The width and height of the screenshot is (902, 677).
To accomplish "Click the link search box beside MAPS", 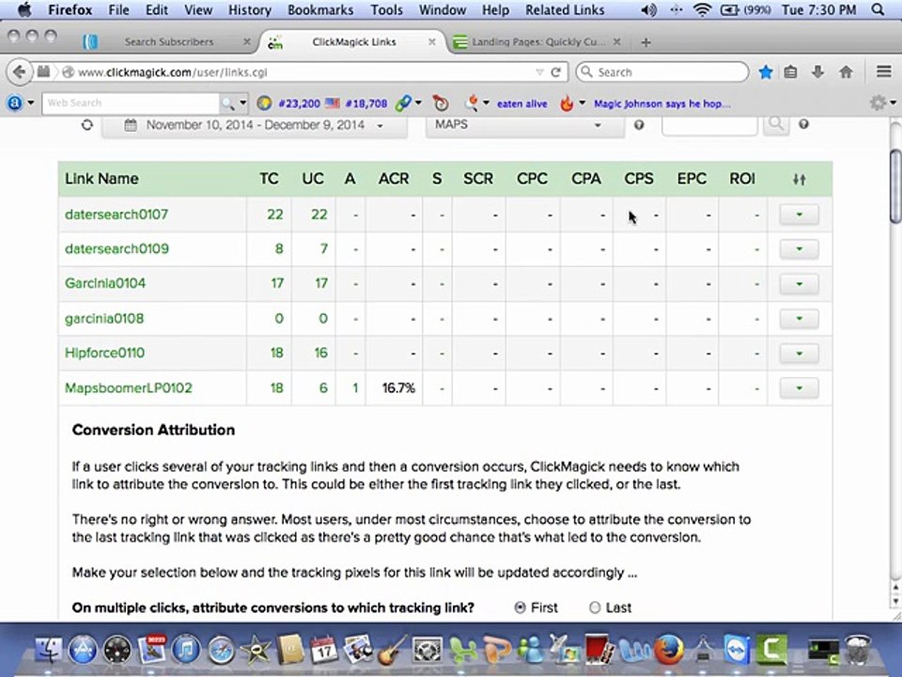I will tap(710, 124).
